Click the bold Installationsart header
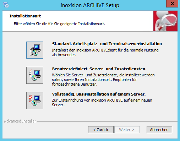180x141 pixels. [x=25, y=16]
